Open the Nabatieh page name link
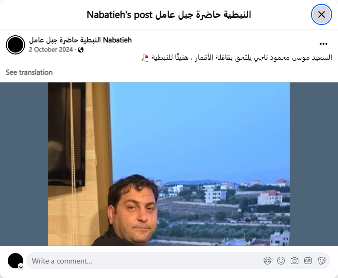This screenshot has width=338, height=278. 80,40
